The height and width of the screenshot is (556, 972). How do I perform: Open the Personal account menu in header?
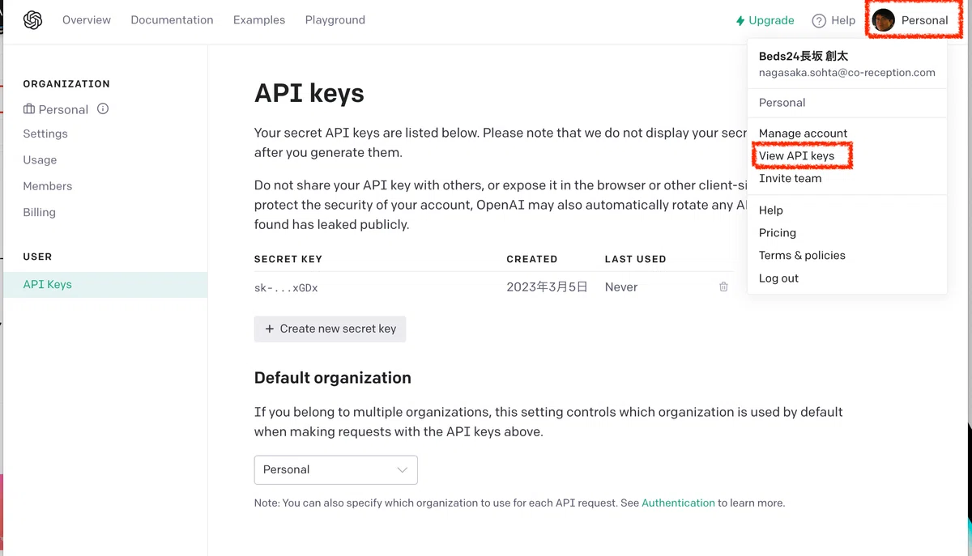tap(914, 20)
